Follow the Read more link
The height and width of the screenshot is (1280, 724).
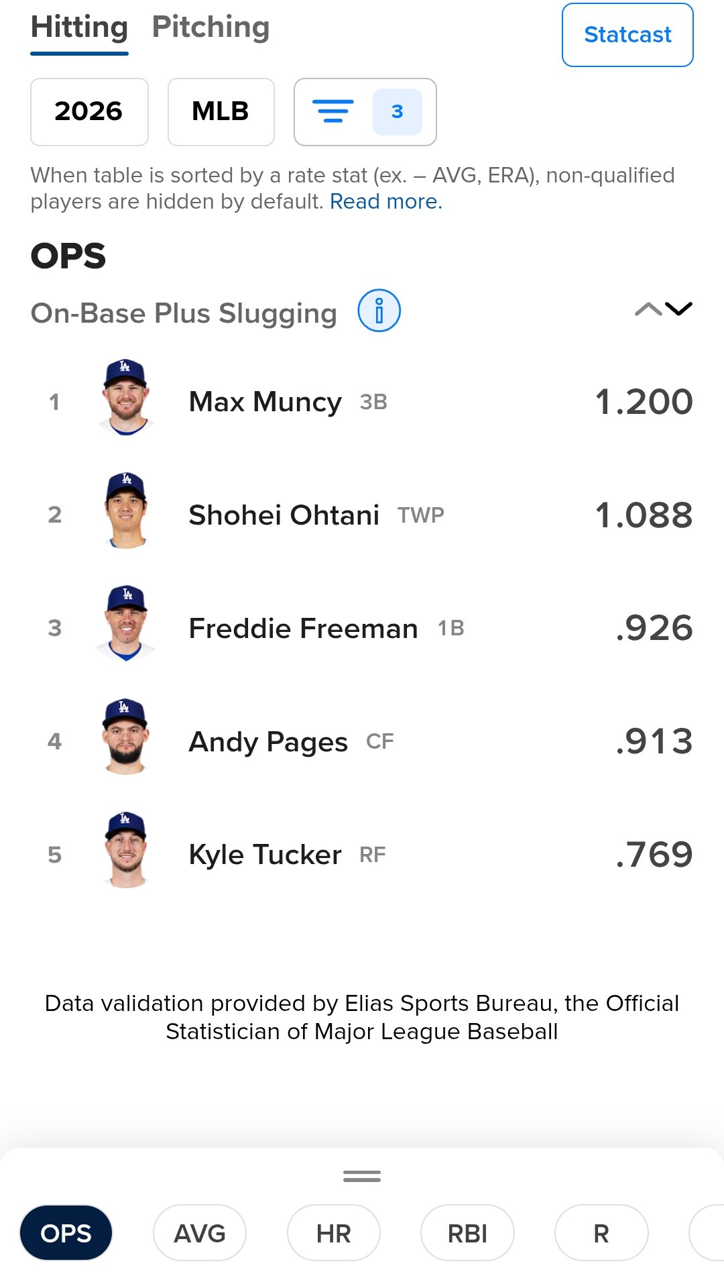[386, 201]
